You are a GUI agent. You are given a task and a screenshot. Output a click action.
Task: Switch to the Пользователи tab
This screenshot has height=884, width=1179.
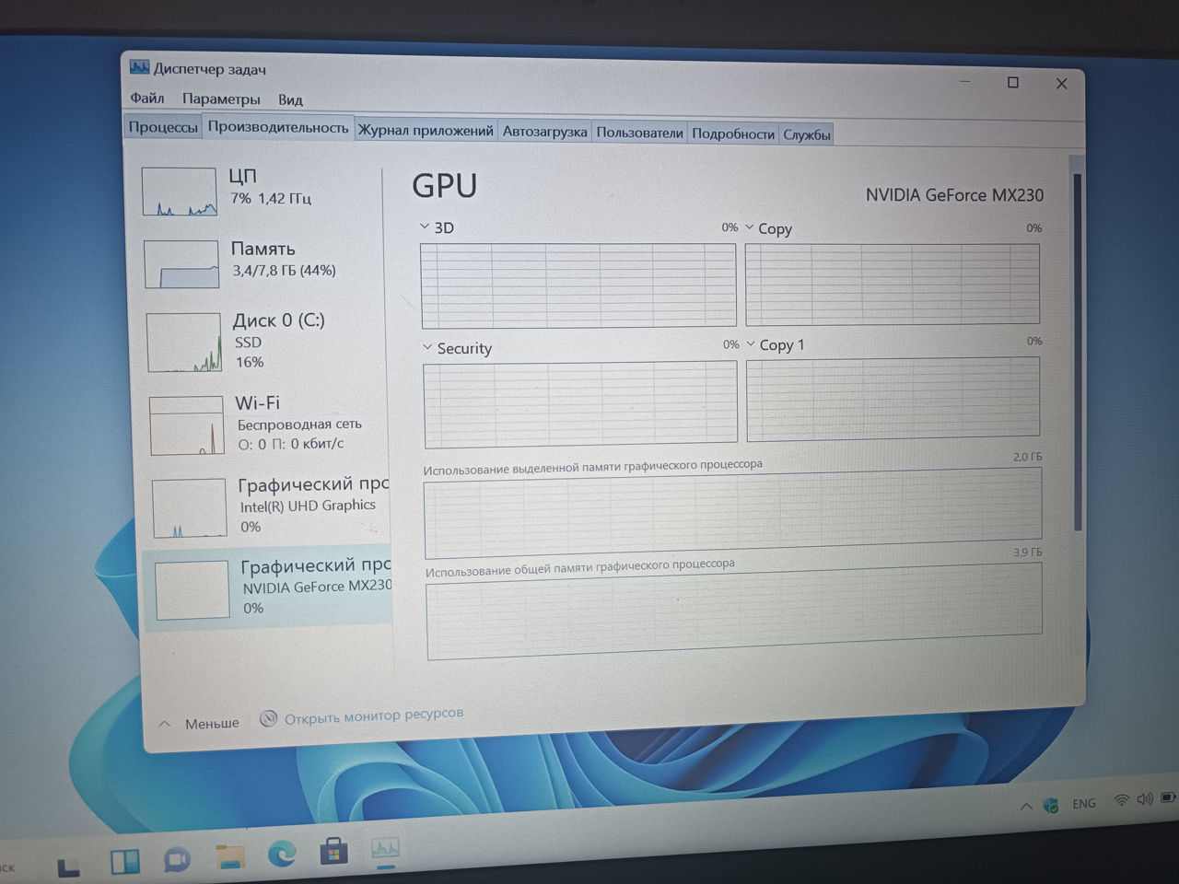[639, 133]
